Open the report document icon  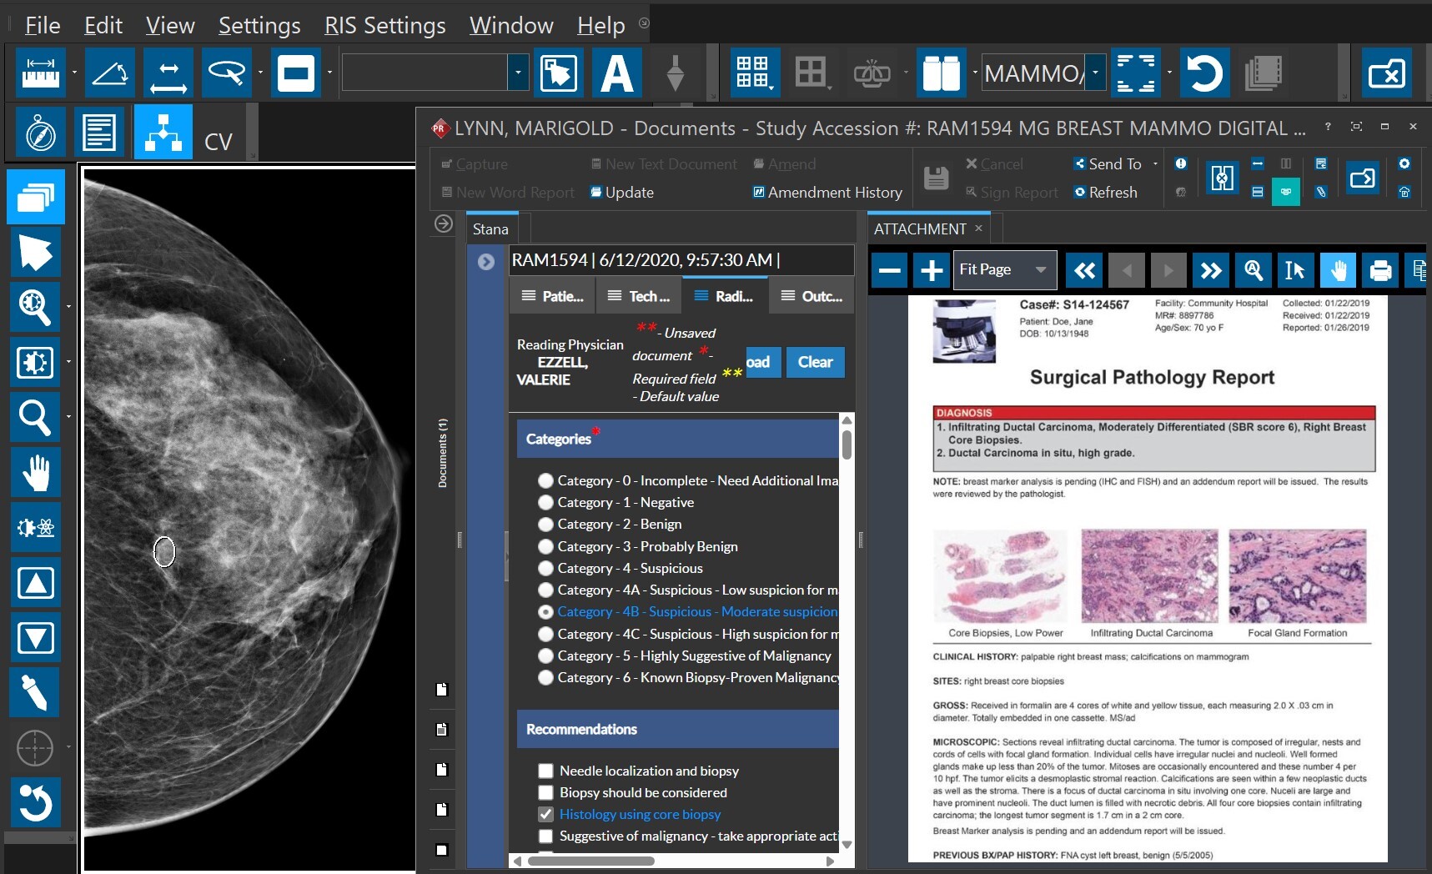pos(99,133)
